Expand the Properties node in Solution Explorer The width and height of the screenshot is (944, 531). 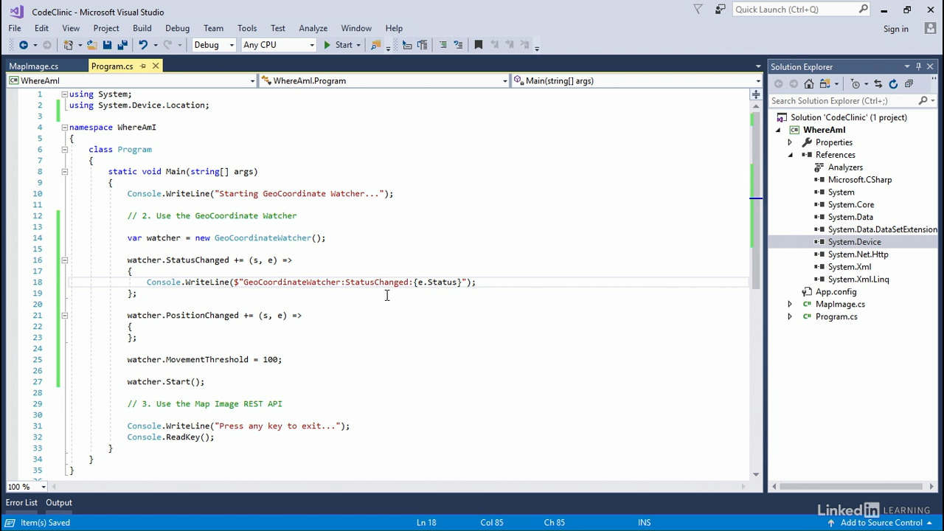790,142
